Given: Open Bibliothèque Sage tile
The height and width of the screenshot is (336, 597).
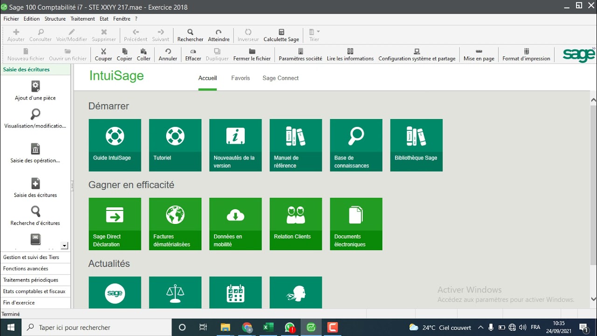Looking at the screenshot, I should [x=417, y=145].
